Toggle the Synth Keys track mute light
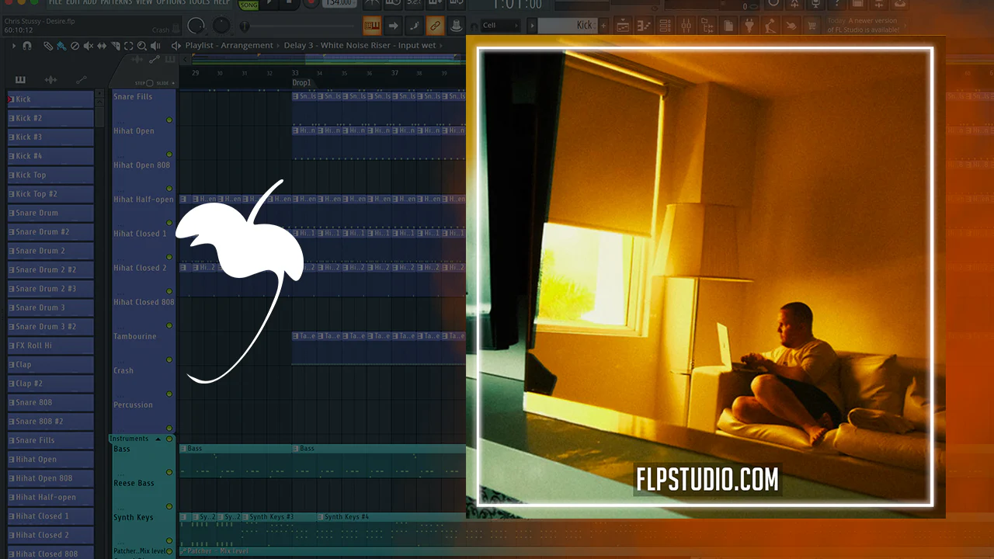994x559 pixels. [x=169, y=540]
